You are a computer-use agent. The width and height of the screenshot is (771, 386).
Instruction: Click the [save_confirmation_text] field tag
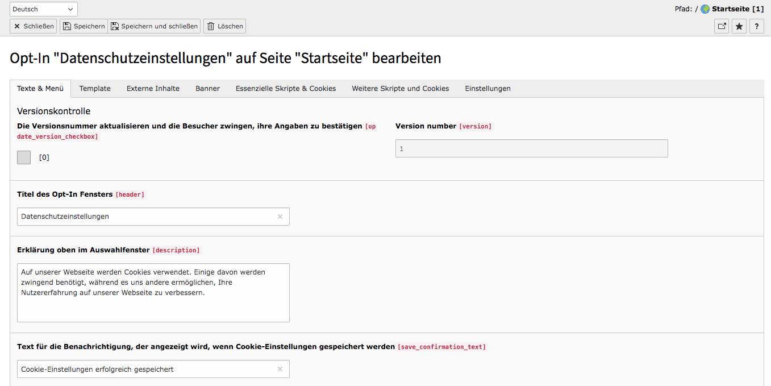point(442,347)
